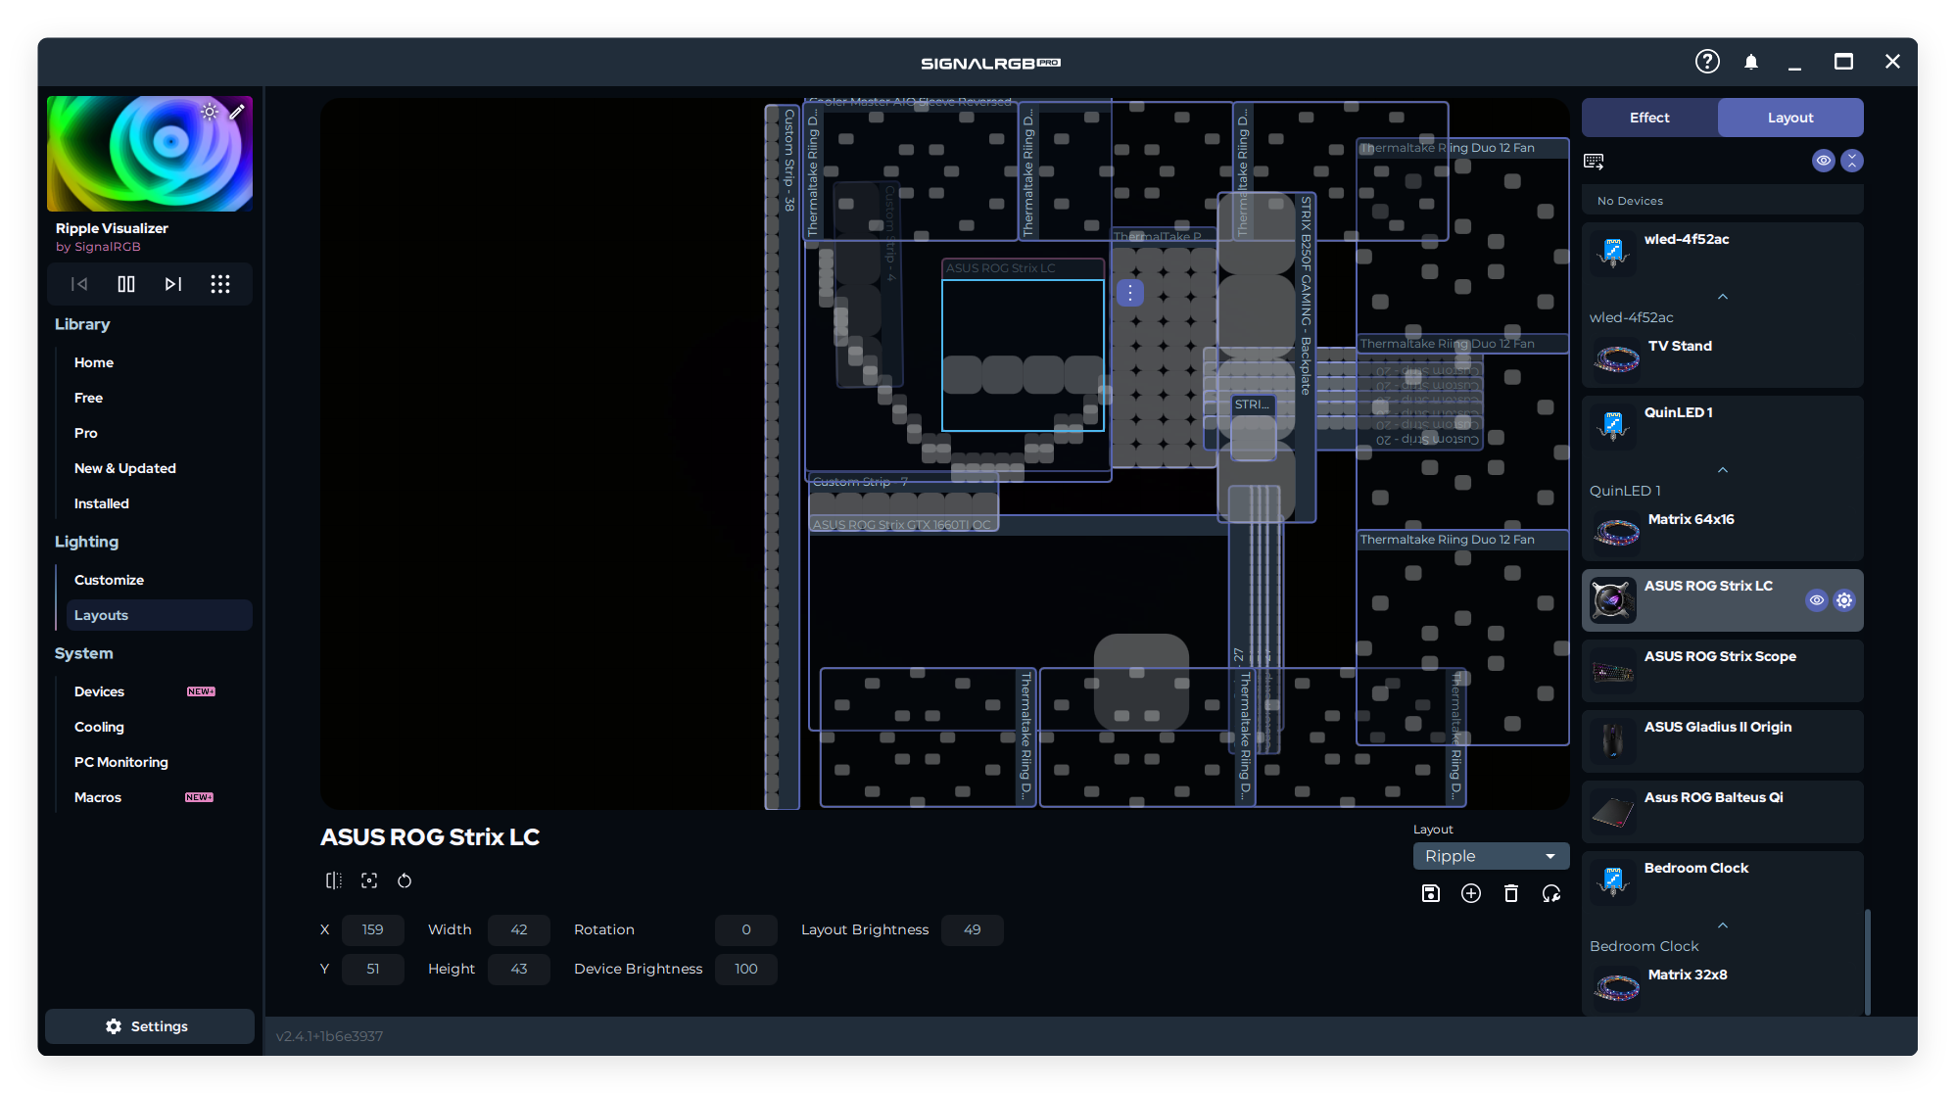This screenshot has width=1955, height=1093.
Task: Open Home in Library
Action: coord(94,362)
